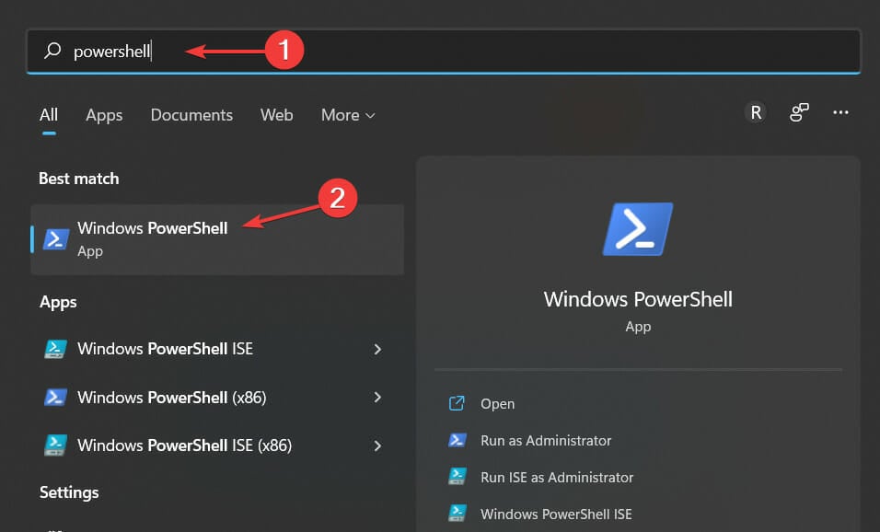The image size is (880, 532).
Task: Choose Run as Administrator
Action: pos(546,441)
